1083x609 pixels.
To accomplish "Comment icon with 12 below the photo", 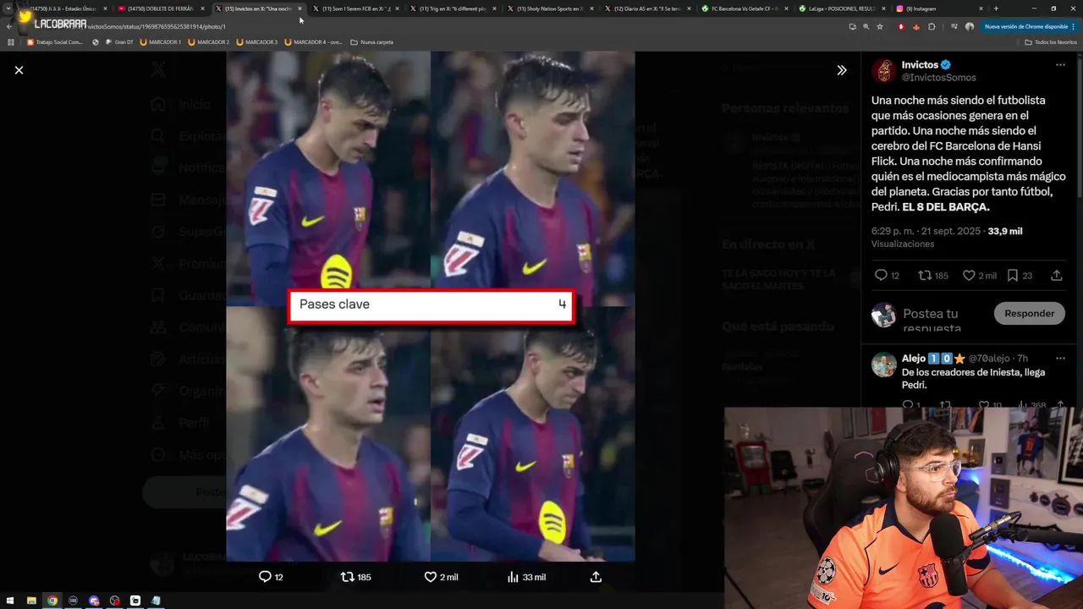I will coord(265,577).
